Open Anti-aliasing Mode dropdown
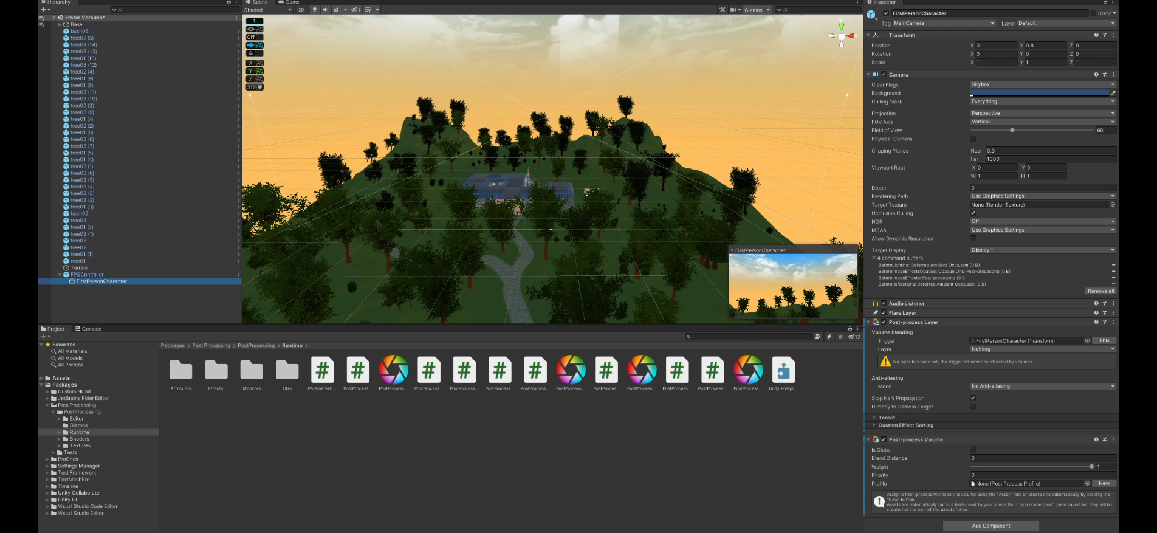 (x=1042, y=386)
